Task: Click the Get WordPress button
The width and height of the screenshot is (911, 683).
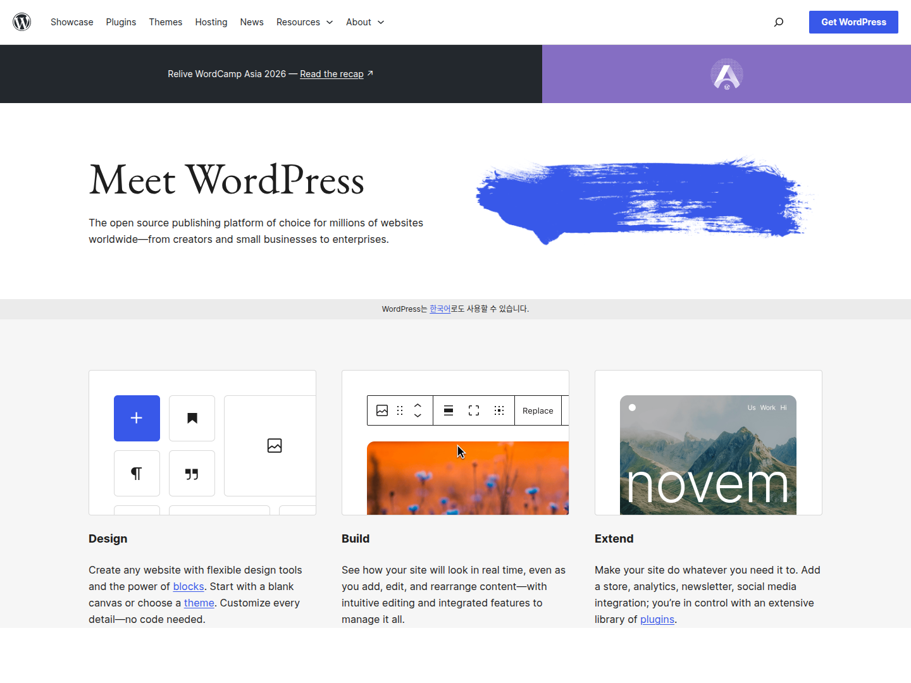Action: (x=853, y=22)
